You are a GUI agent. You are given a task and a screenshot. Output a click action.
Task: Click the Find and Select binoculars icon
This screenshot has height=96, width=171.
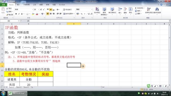[157, 9]
